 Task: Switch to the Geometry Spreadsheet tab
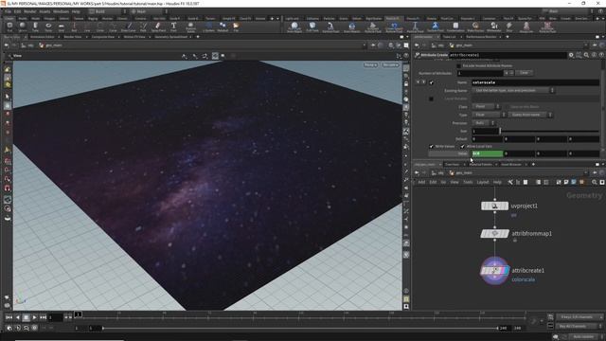[x=170, y=37]
